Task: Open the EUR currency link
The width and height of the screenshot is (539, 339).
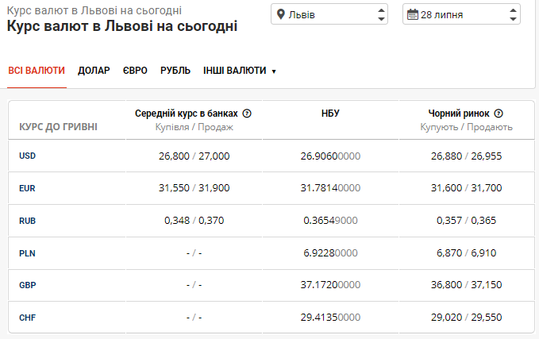Action: click(x=27, y=188)
